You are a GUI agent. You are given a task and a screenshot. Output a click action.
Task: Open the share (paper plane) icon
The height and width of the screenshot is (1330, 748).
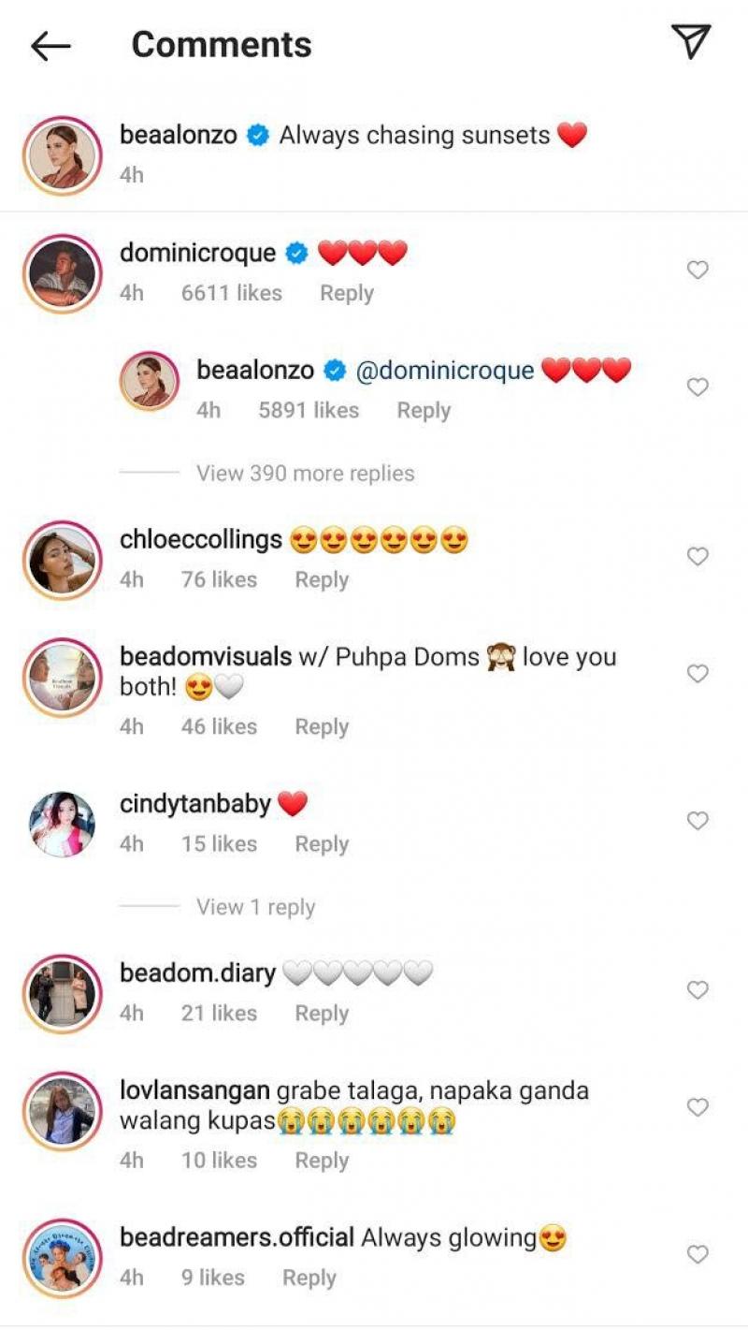691,42
